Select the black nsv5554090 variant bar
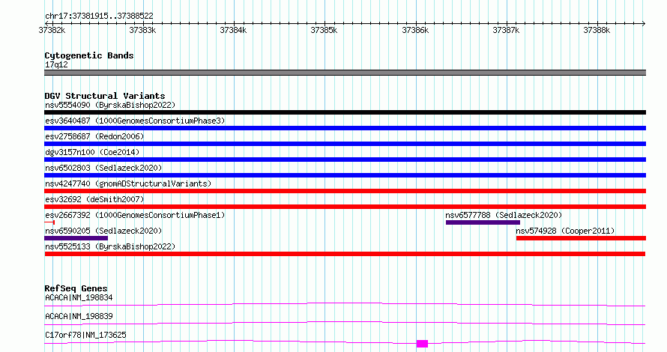Screen dimensions: 667x352 click(345, 112)
